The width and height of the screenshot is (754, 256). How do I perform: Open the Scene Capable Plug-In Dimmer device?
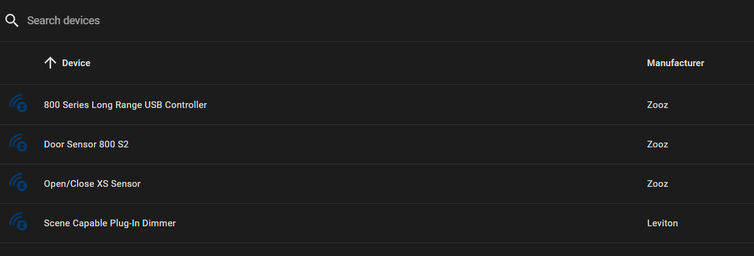point(110,223)
